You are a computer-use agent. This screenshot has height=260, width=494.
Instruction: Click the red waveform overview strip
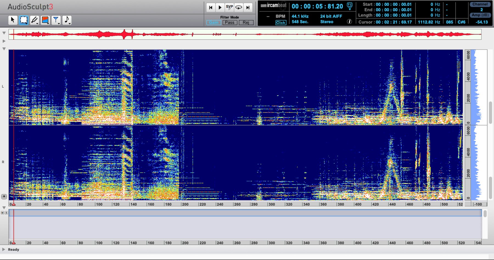coord(245,34)
